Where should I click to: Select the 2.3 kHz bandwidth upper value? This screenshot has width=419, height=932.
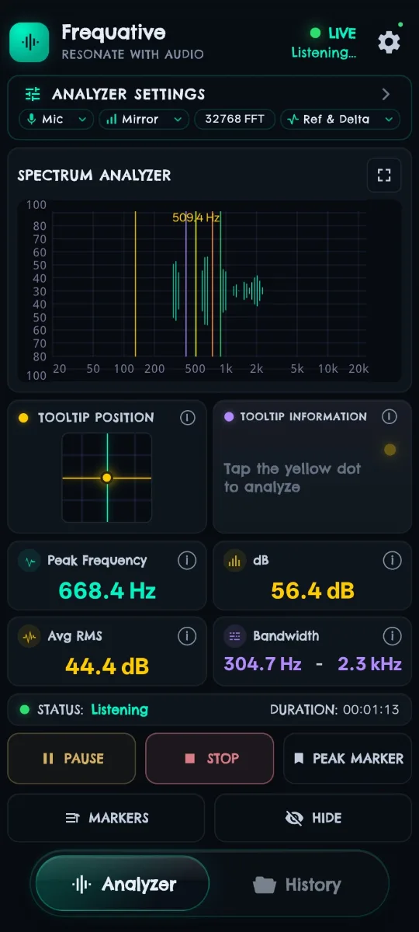click(369, 664)
